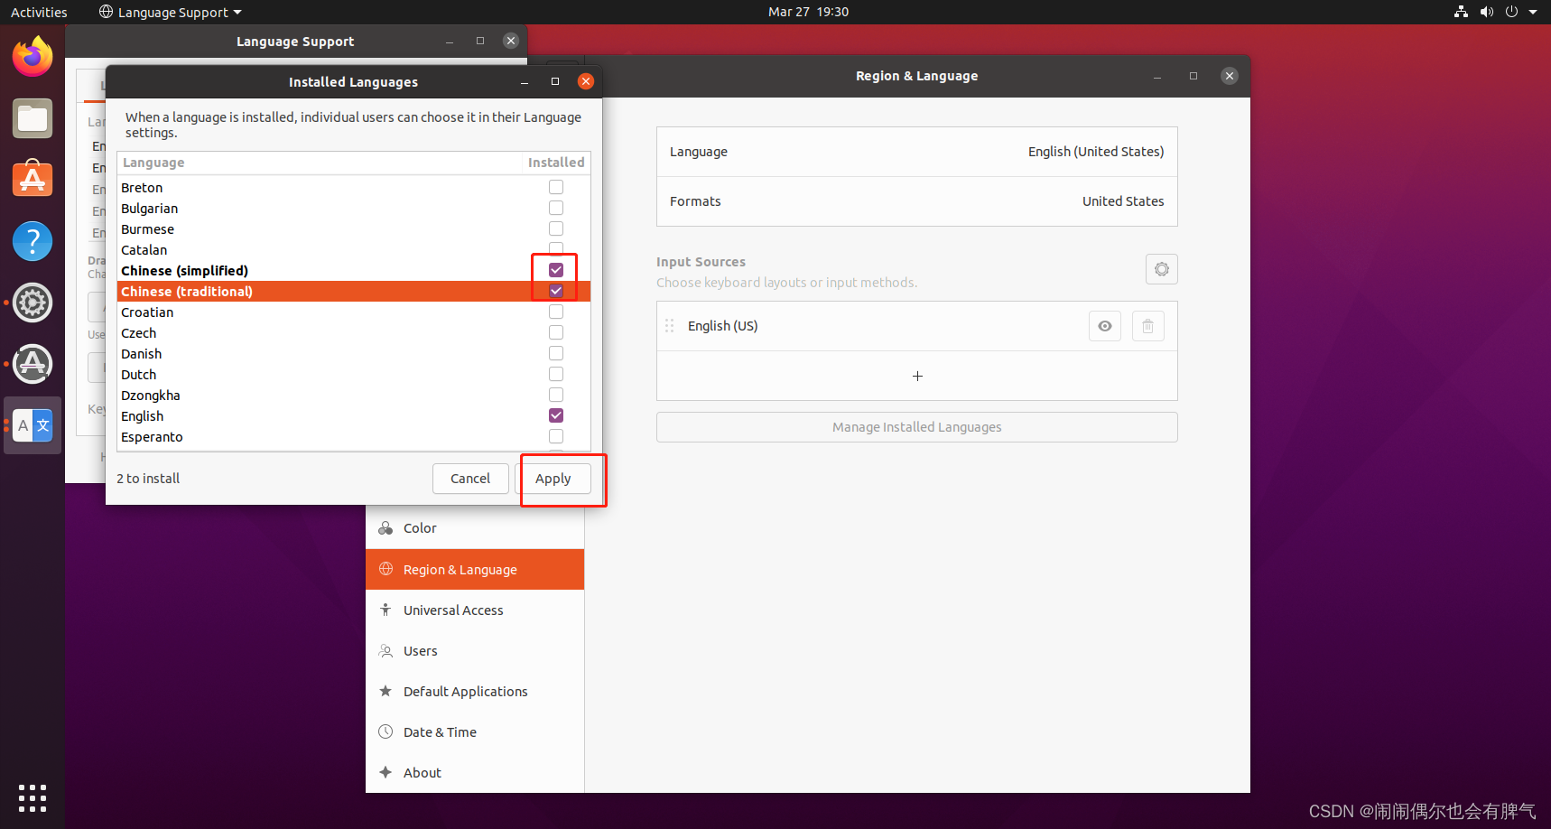Open the system menu arrow
The image size is (1551, 829).
point(1533,12)
